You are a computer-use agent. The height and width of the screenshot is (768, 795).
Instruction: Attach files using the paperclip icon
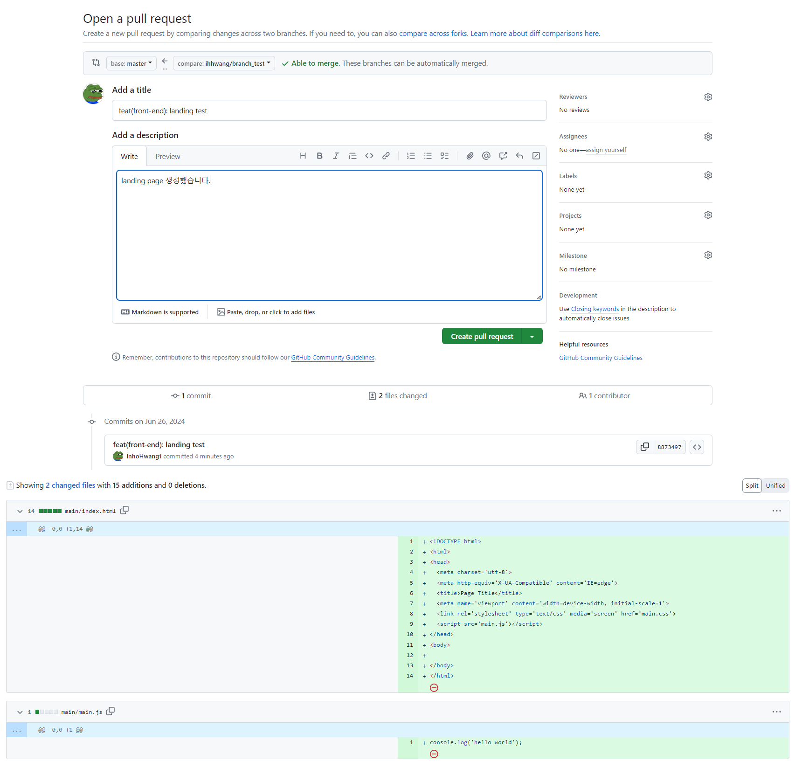pyautogui.click(x=470, y=156)
